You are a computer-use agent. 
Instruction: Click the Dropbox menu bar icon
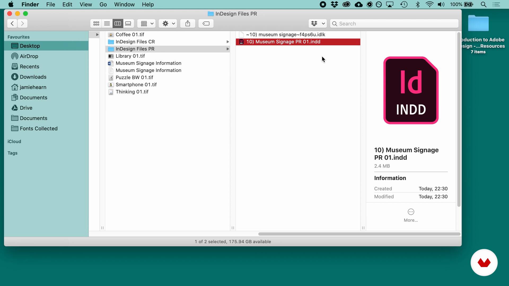coord(335,5)
